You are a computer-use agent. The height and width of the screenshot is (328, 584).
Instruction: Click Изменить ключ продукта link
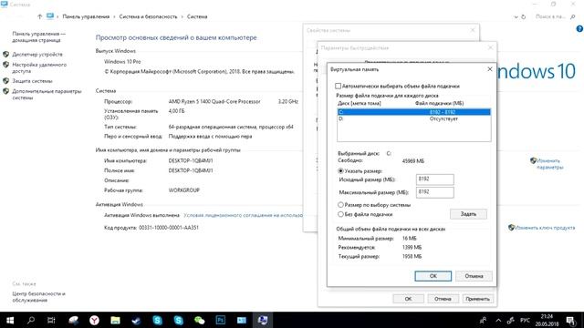(x=545, y=228)
